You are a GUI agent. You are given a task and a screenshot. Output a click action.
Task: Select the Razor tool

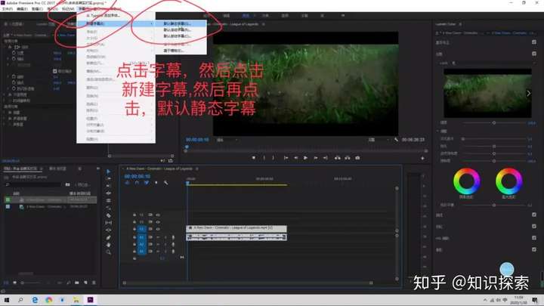click(x=108, y=215)
